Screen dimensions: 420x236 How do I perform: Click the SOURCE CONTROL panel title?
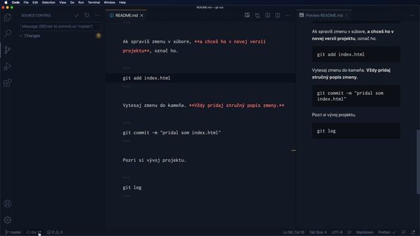tap(36, 16)
